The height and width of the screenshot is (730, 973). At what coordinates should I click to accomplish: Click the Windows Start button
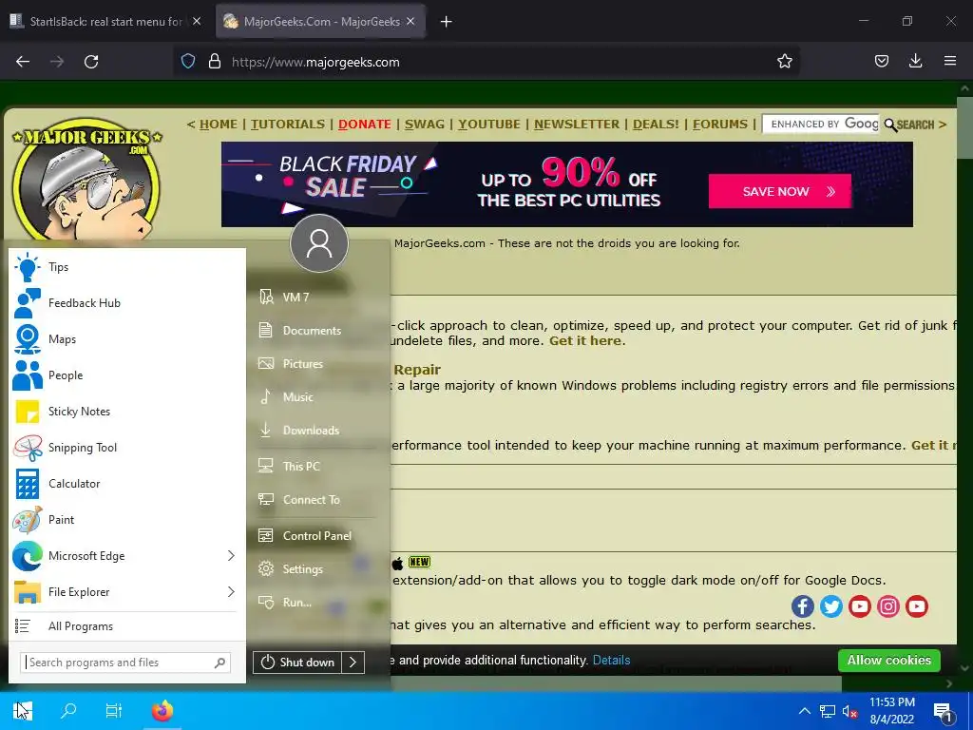23,711
